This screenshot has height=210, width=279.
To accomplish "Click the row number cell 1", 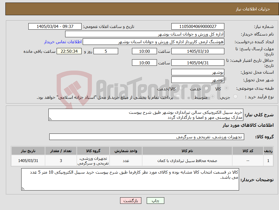I will coord(268,161).
